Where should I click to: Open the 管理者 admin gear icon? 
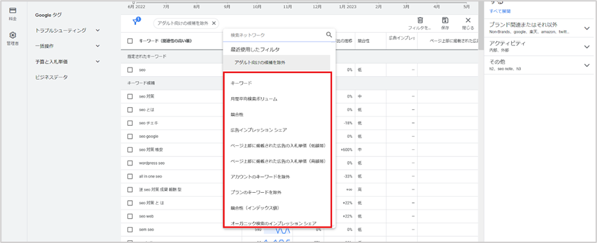click(13, 35)
